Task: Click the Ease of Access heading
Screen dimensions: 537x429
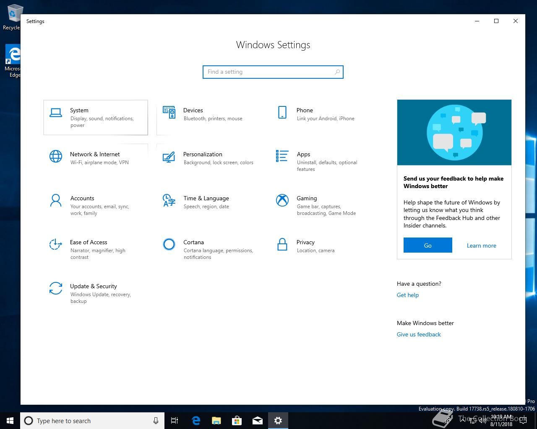Action: pyautogui.click(x=89, y=242)
